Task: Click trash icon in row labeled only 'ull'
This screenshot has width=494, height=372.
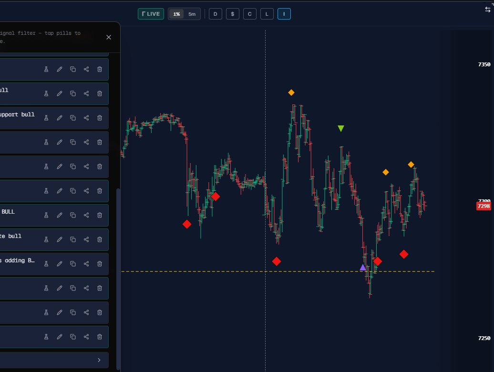Action: pos(100,93)
